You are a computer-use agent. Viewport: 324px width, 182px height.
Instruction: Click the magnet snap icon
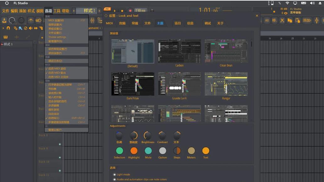pyautogui.click(x=8, y=28)
